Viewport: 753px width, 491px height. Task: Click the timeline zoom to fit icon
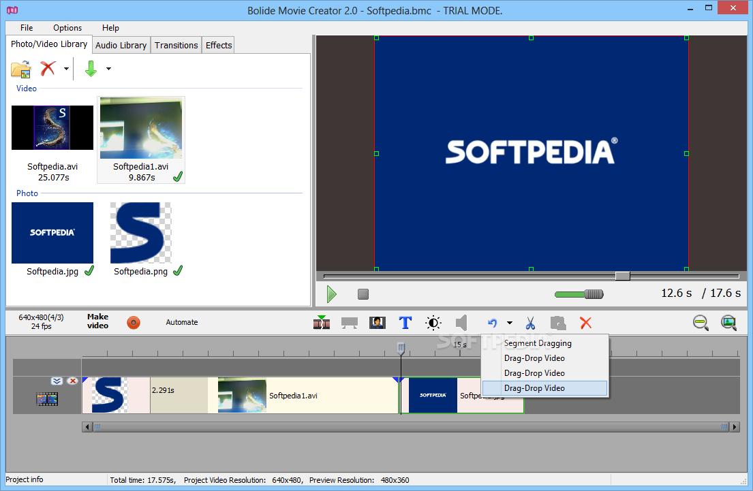click(728, 323)
